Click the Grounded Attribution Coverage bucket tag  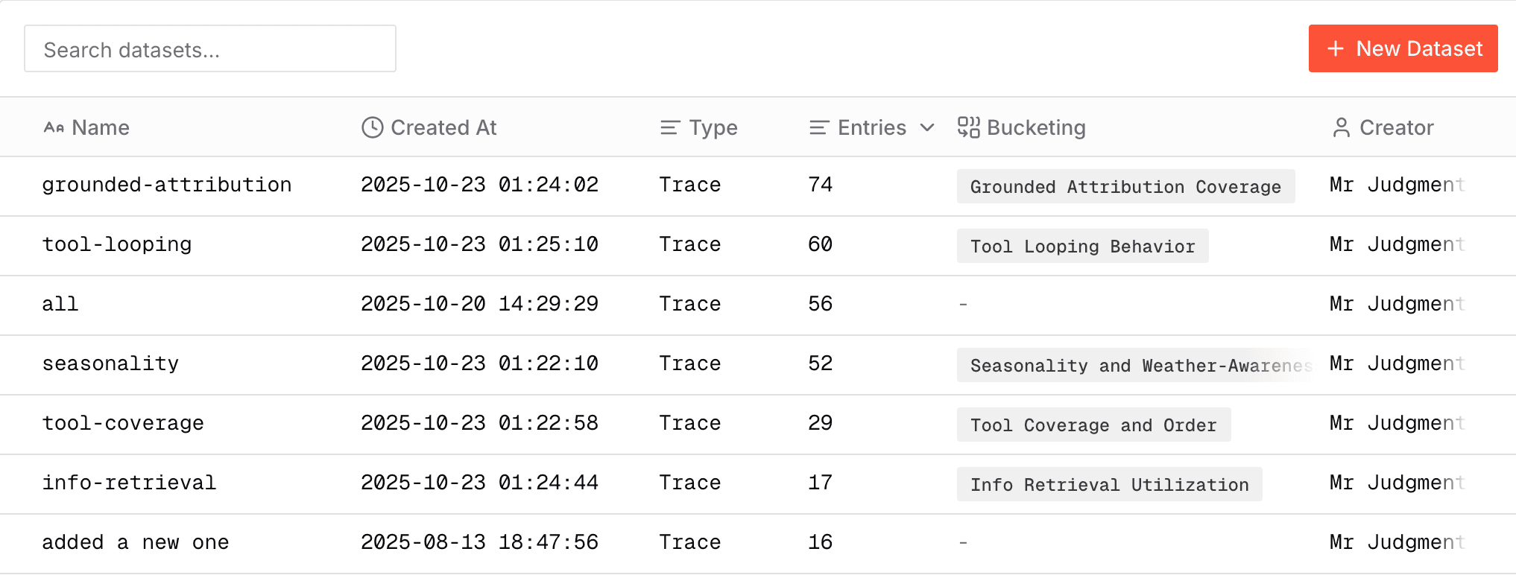[1125, 186]
